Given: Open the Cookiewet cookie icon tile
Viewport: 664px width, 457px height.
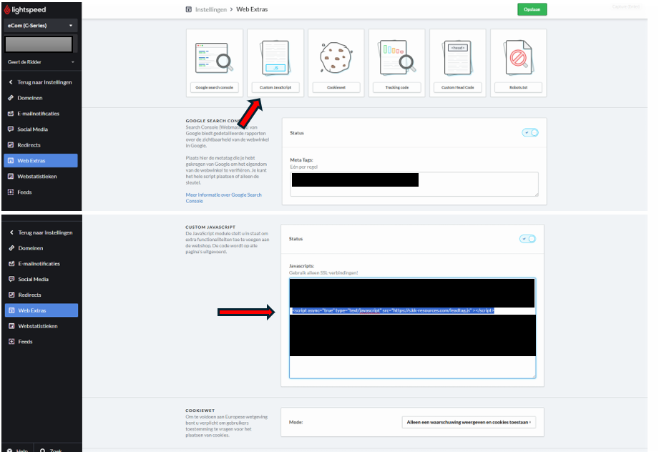Looking at the screenshot, I should pos(336,57).
